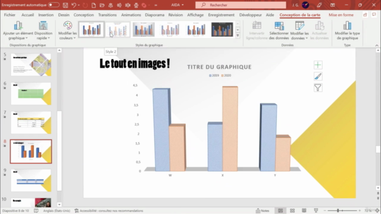Go to the next row of chart styles
Image resolution: width=381 pixels, height=214 pixels.
pos(238,30)
